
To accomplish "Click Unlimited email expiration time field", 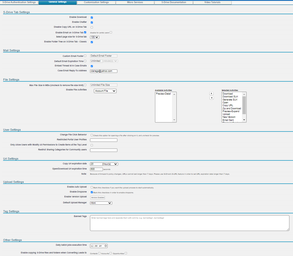I will (96, 61).
